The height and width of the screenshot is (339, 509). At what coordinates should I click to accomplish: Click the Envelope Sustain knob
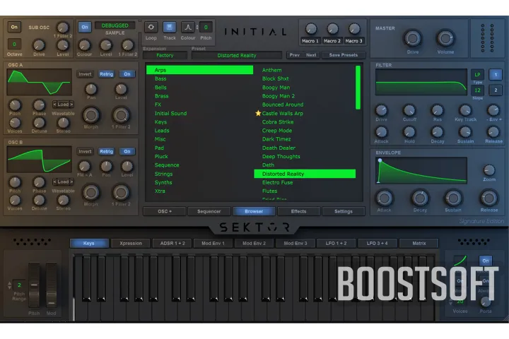(x=453, y=198)
